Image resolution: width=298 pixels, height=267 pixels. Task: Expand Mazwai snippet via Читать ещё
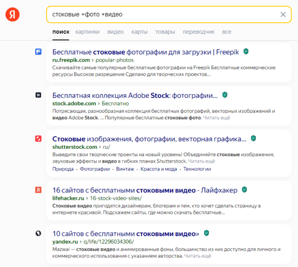198,256
